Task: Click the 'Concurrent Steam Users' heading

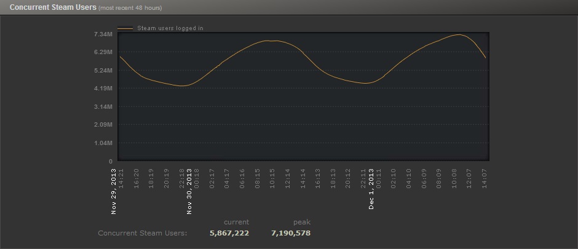Action: coord(53,7)
